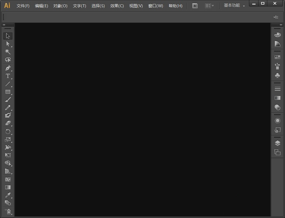The height and width of the screenshot is (218, 285).
Task: Expand the left toolbar to two columns
Action: click(4, 25)
